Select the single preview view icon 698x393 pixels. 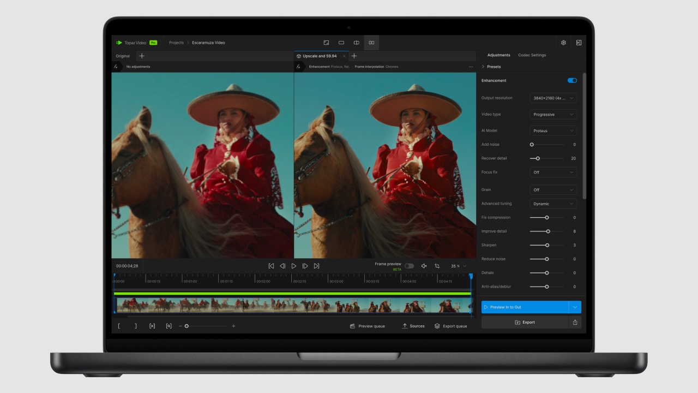click(x=341, y=43)
